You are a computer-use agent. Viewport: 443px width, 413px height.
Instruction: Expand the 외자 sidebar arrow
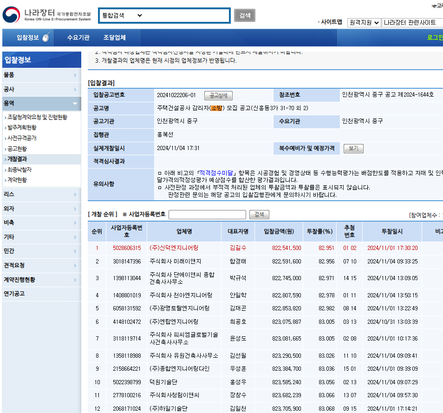(x=75, y=209)
